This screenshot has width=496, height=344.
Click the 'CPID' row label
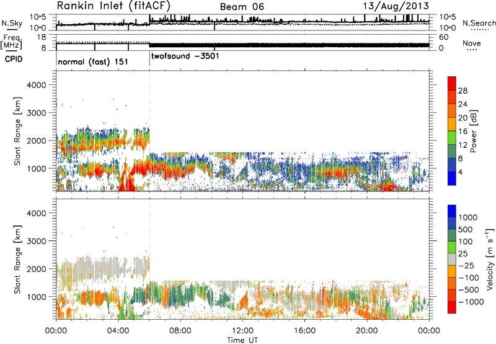click(14, 59)
